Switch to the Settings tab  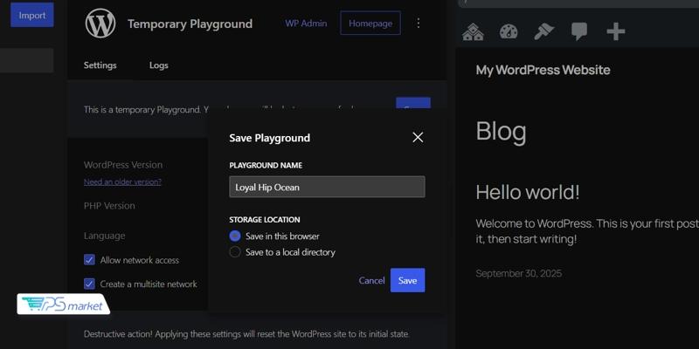(x=100, y=65)
